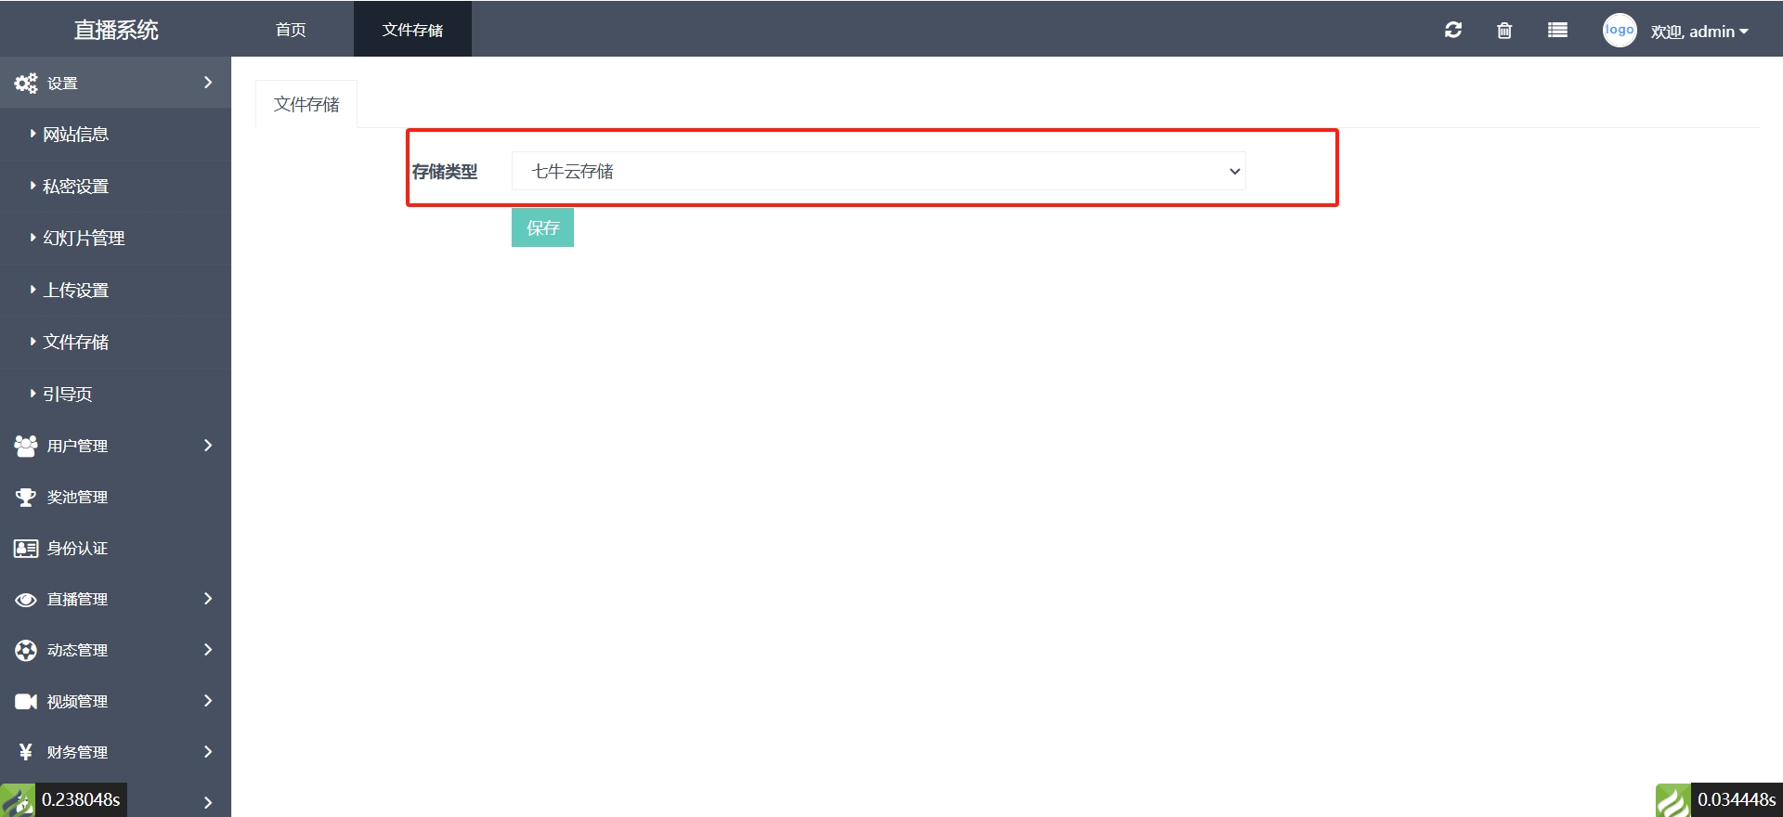The image size is (1783, 817).
Task: Expand the 动态管理 chevron
Action: pos(208,650)
